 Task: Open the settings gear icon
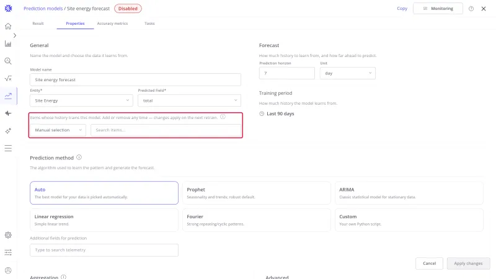[8, 235]
